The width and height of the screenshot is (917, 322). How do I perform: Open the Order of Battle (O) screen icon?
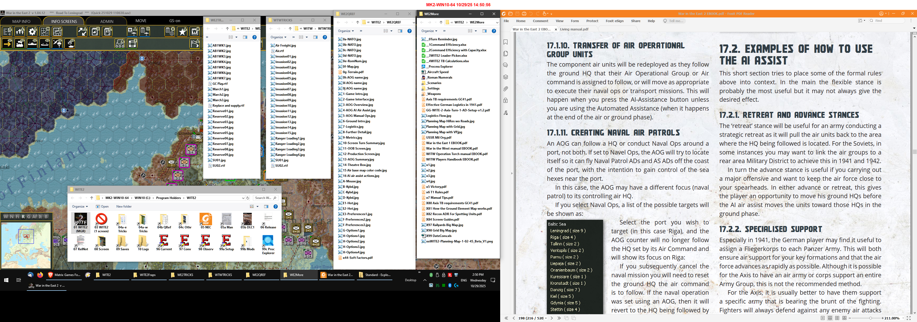point(7,32)
